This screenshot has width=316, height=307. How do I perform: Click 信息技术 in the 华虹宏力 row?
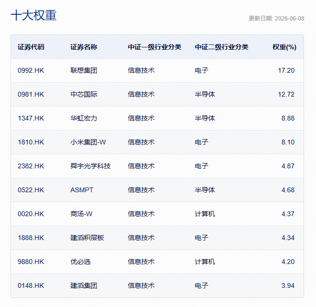pyautogui.click(x=141, y=118)
